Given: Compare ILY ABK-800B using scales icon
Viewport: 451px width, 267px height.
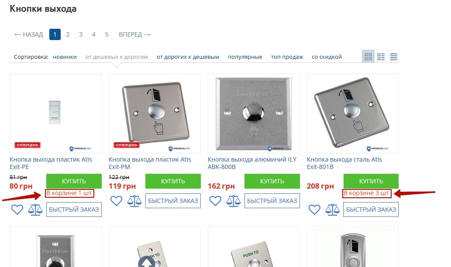Looking at the screenshot, I should [x=233, y=201].
